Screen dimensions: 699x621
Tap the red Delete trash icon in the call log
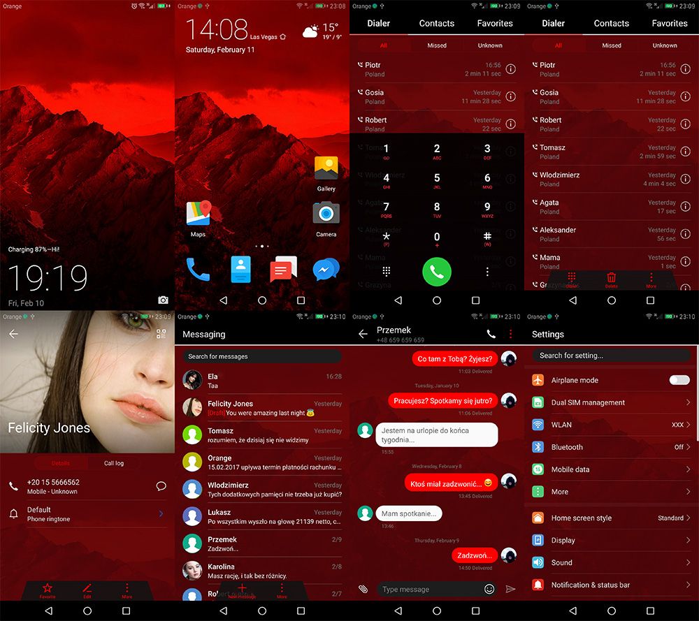[x=611, y=279]
